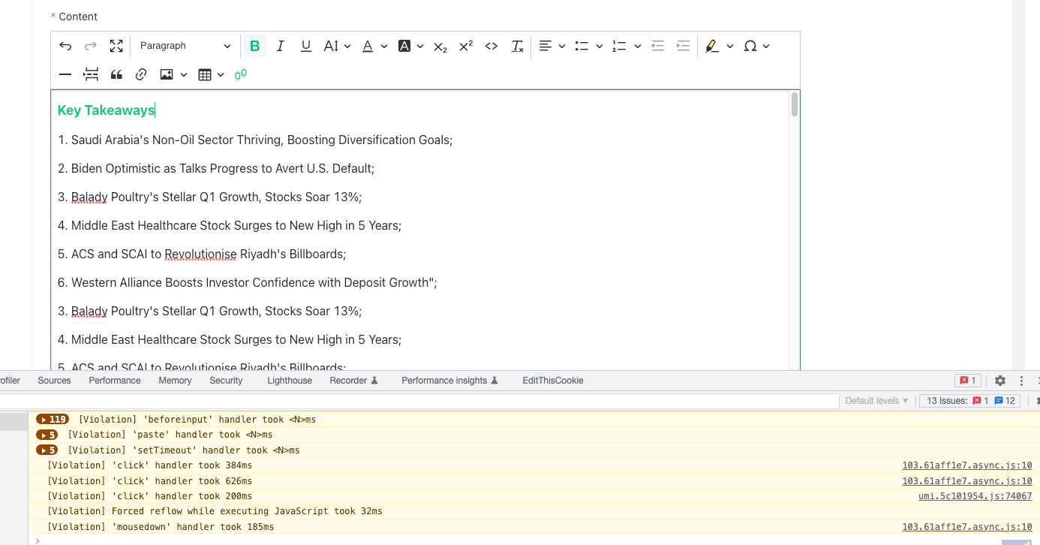Toggle bold formatting

pos(254,46)
